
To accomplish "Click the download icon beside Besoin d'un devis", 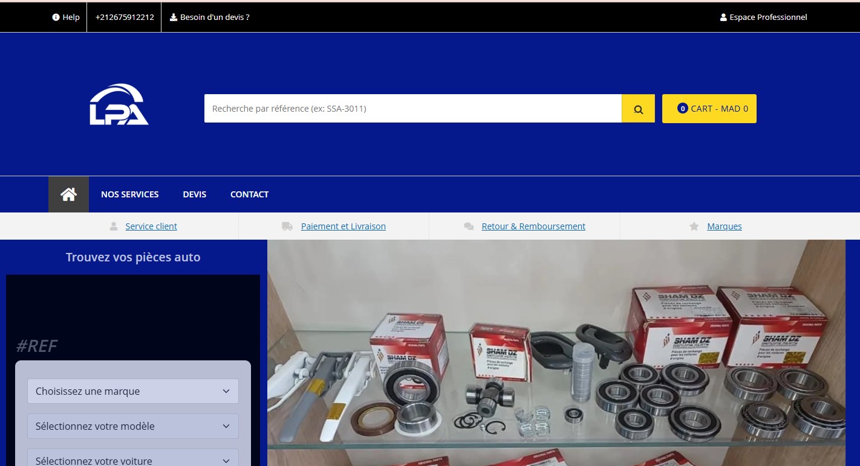I will pyautogui.click(x=174, y=18).
